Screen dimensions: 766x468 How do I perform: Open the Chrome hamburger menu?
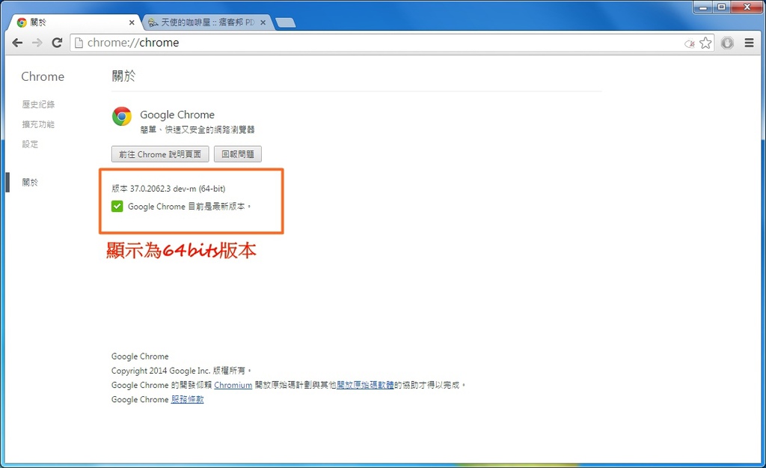[749, 43]
